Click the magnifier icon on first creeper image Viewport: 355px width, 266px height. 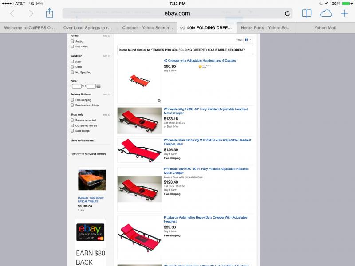(159, 101)
